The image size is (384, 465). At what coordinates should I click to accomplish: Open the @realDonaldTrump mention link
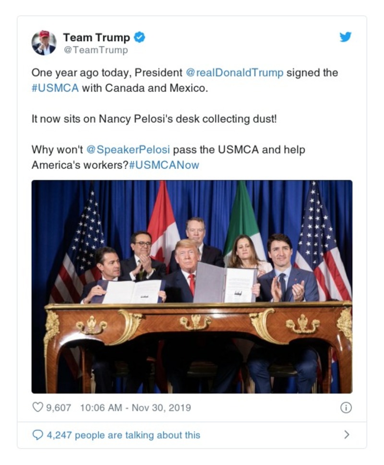(x=240, y=72)
